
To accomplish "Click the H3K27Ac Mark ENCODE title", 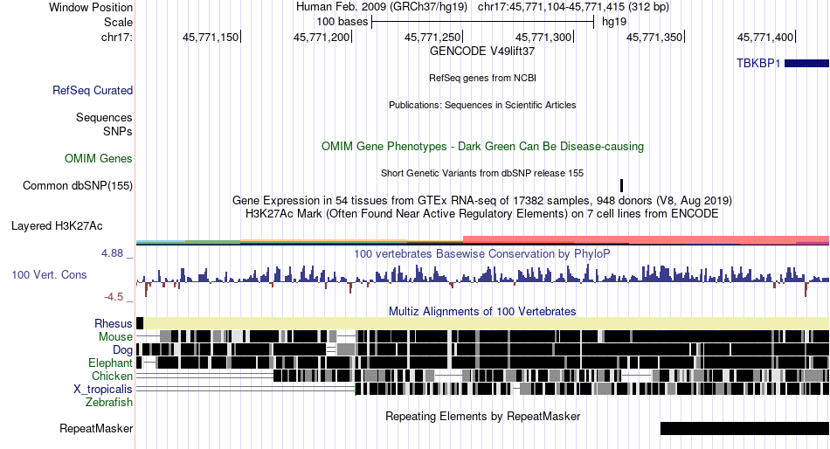I will coord(481,214).
